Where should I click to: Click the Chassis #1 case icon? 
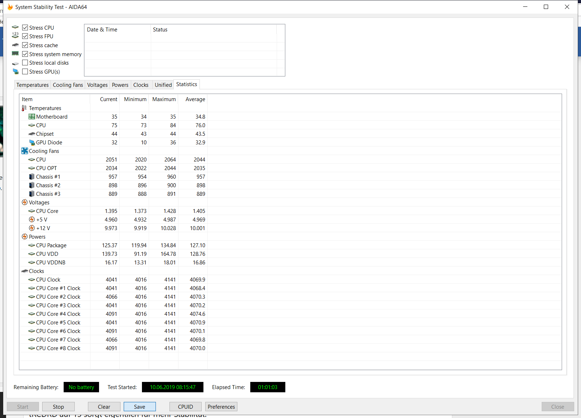tap(32, 176)
